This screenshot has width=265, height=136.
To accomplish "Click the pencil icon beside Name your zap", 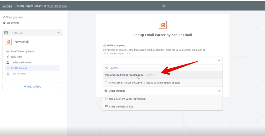I will point(4,17).
